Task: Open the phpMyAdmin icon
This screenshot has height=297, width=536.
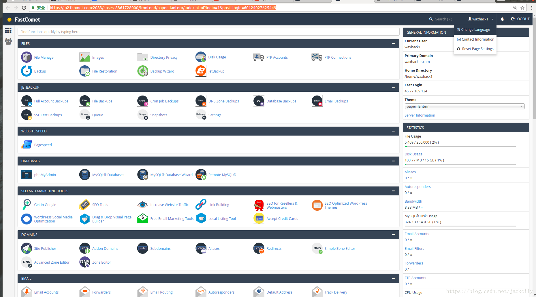Action: (x=27, y=175)
